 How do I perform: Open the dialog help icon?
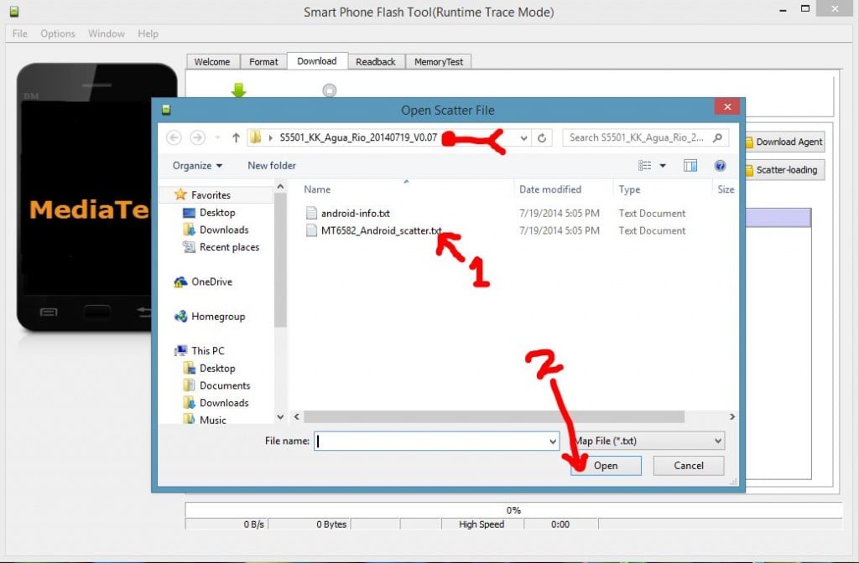721,166
